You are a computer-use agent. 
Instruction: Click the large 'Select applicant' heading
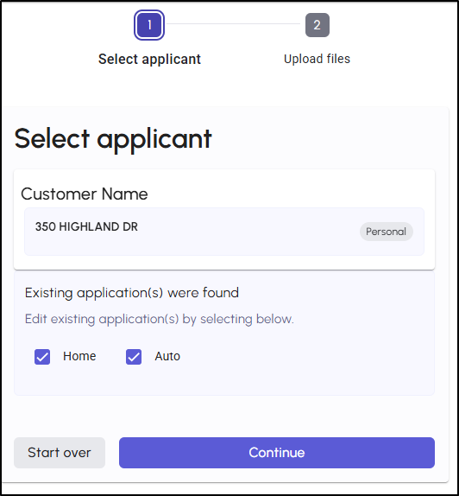pyautogui.click(x=113, y=139)
